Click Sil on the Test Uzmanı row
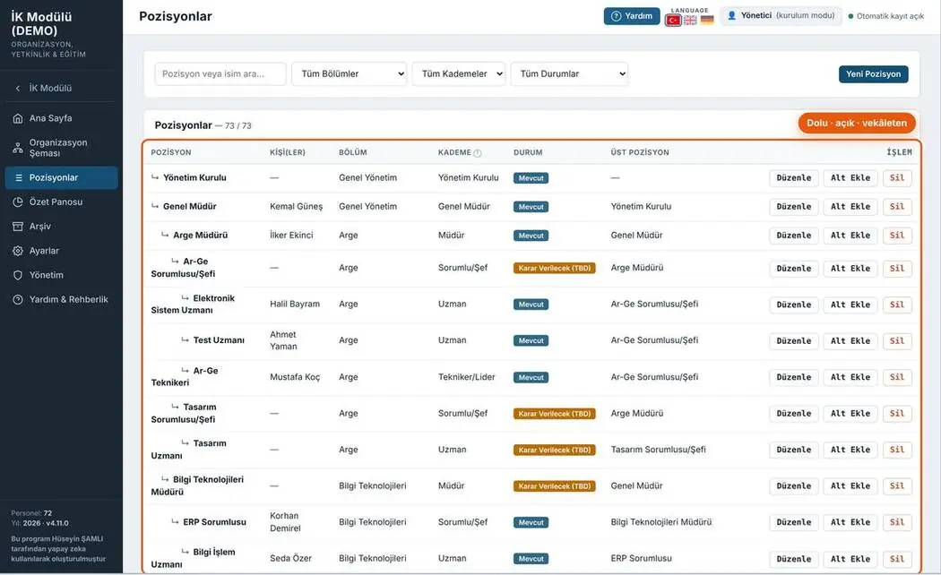 click(896, 340)
